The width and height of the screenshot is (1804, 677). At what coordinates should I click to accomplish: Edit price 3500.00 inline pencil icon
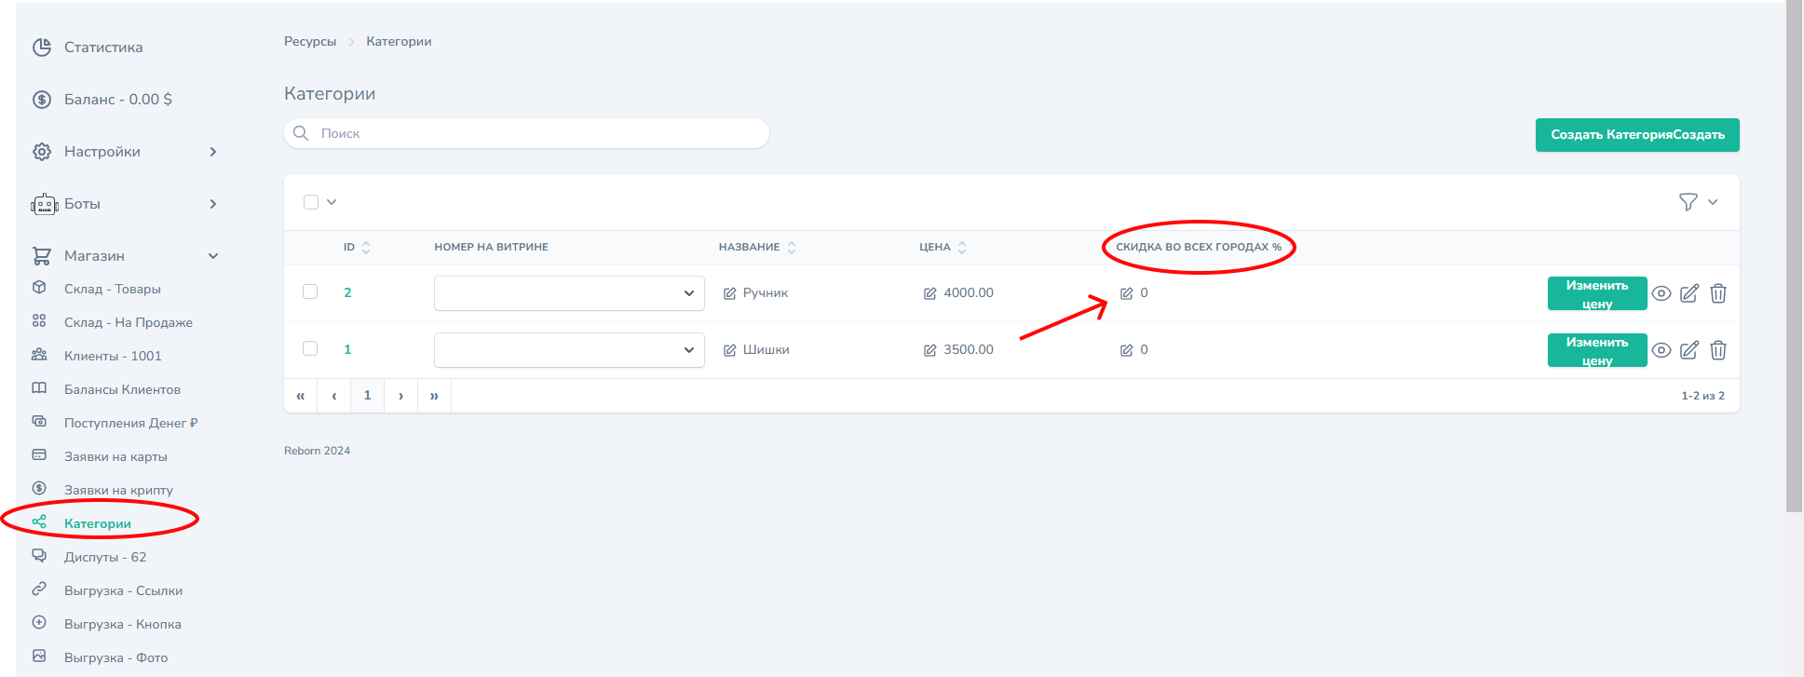930,350
